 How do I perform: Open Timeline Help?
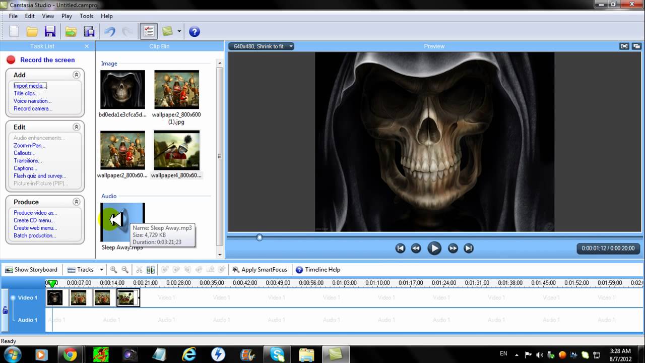[318, 270]
